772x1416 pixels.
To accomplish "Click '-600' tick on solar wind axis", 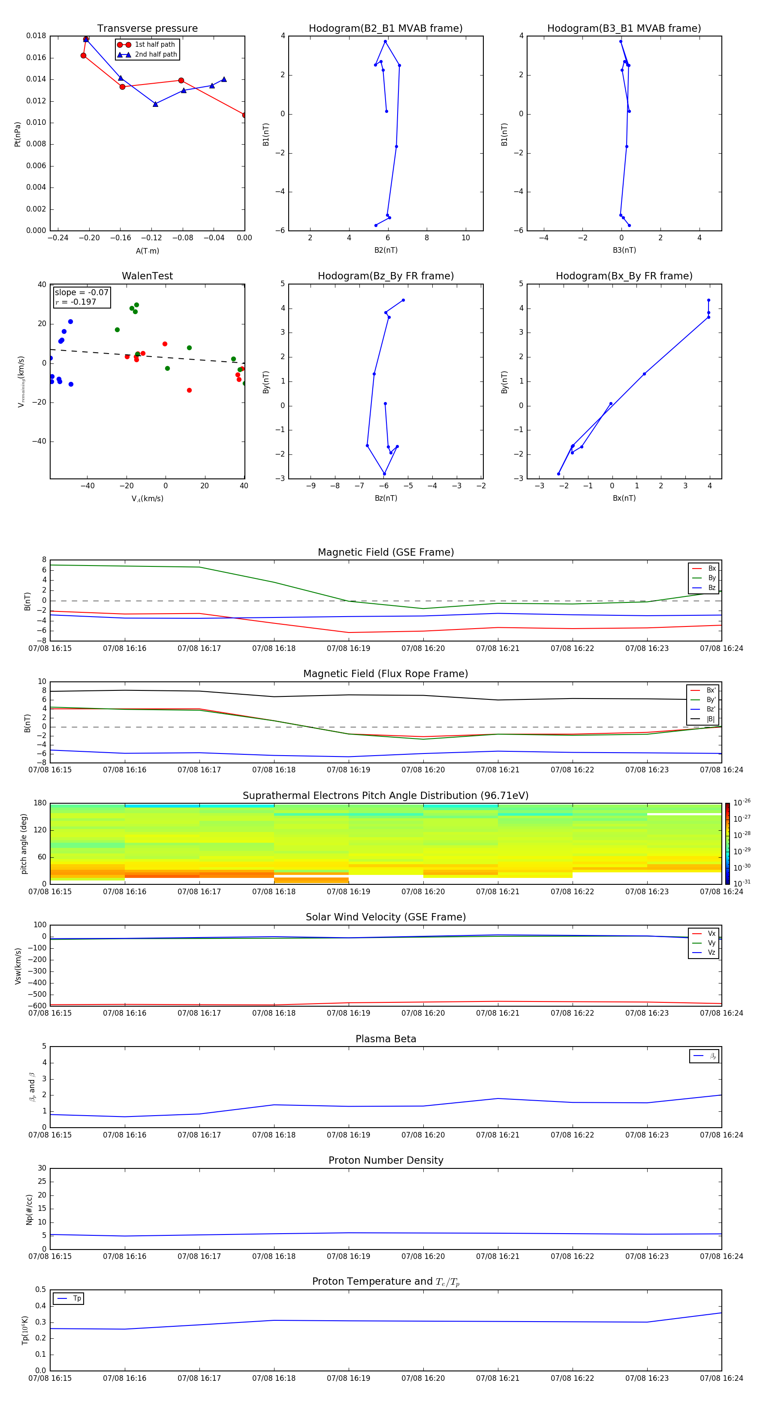I will [38, 1006].
